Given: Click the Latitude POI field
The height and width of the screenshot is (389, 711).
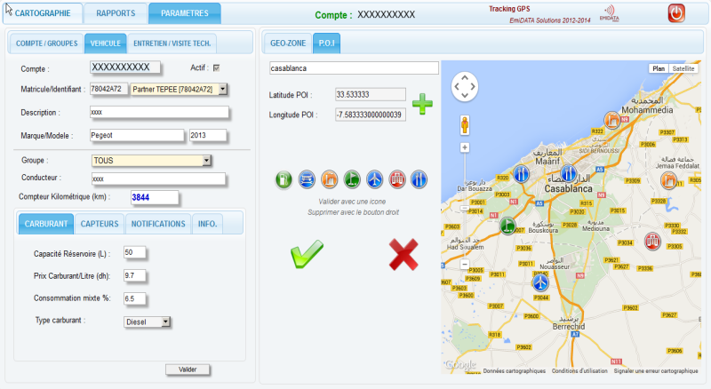Looking at the screenshot, I should (x=371, y=94).
